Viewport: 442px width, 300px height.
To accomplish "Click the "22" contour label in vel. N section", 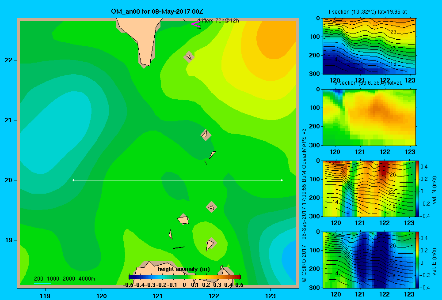I will click(x=392, y=191).
